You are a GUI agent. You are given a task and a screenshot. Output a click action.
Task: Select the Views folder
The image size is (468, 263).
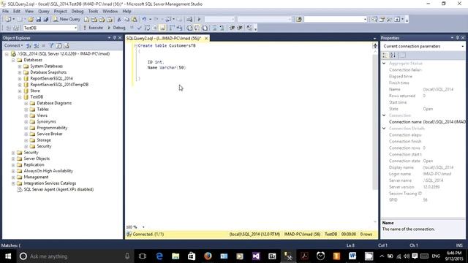[42, 115]
